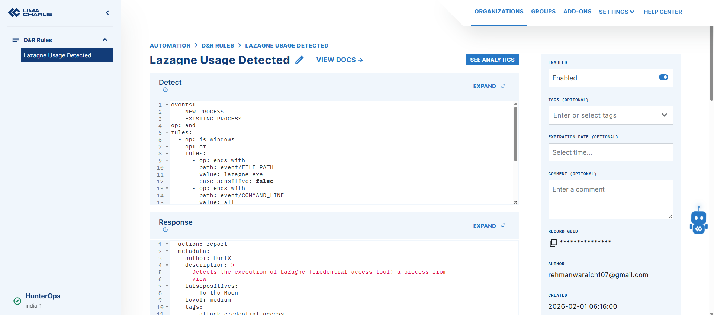The height and width of the screenshot is (315, 714).
Task: Click the author email rehmanwaraich107@gmail.com
Action: point(598,275)
